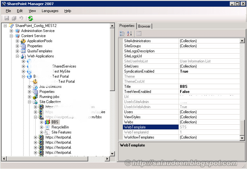Click the Undo toolbar icon
This screenshot has height=169, width=247.
point(21,18)
